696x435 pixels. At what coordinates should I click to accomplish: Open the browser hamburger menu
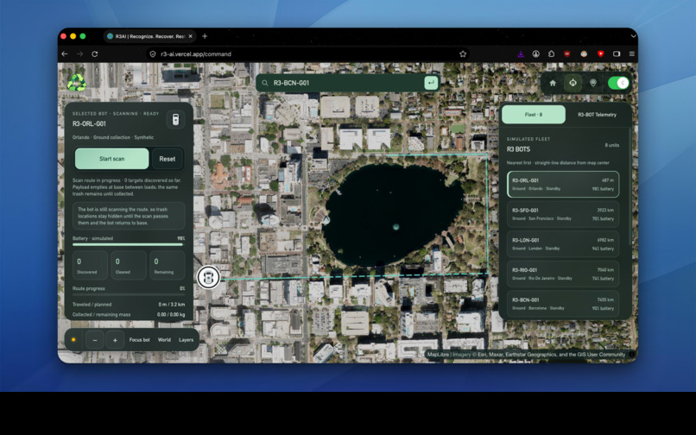(x=631, y=54)
